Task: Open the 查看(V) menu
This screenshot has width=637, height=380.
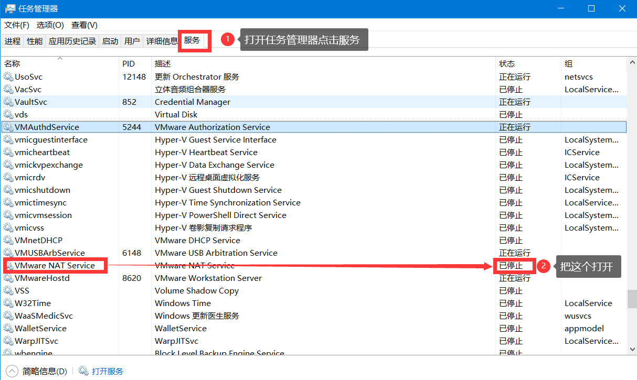Action: click(x=84, y=25)
